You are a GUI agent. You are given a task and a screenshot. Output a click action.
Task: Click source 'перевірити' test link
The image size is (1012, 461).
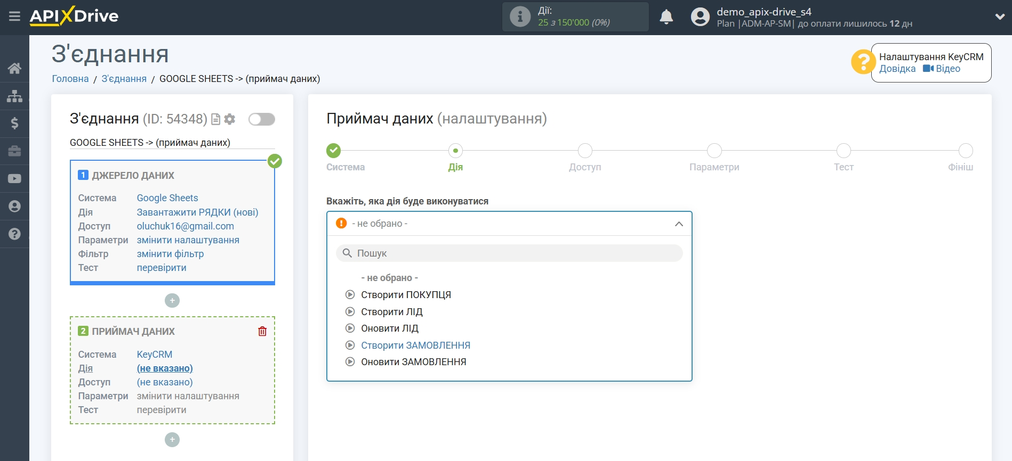[x=162, y=268]
